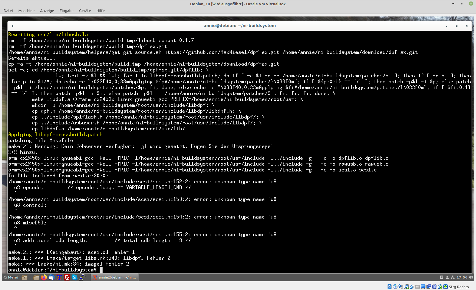Image resolution: width=476 pixels, height=290 pixels.
Task: Launch Skype from the taskbar
Action: pyautogui.click(x=75, y=277)
